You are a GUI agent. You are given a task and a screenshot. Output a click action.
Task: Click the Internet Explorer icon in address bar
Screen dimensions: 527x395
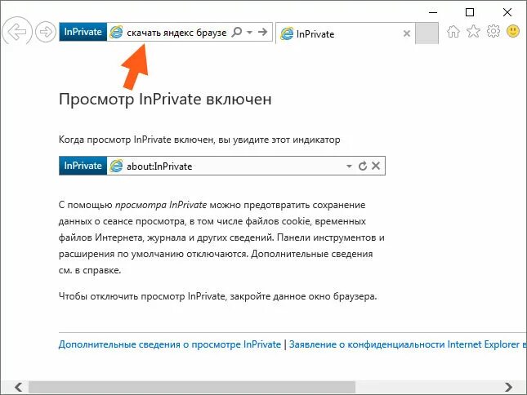click(x=116, y=32)
